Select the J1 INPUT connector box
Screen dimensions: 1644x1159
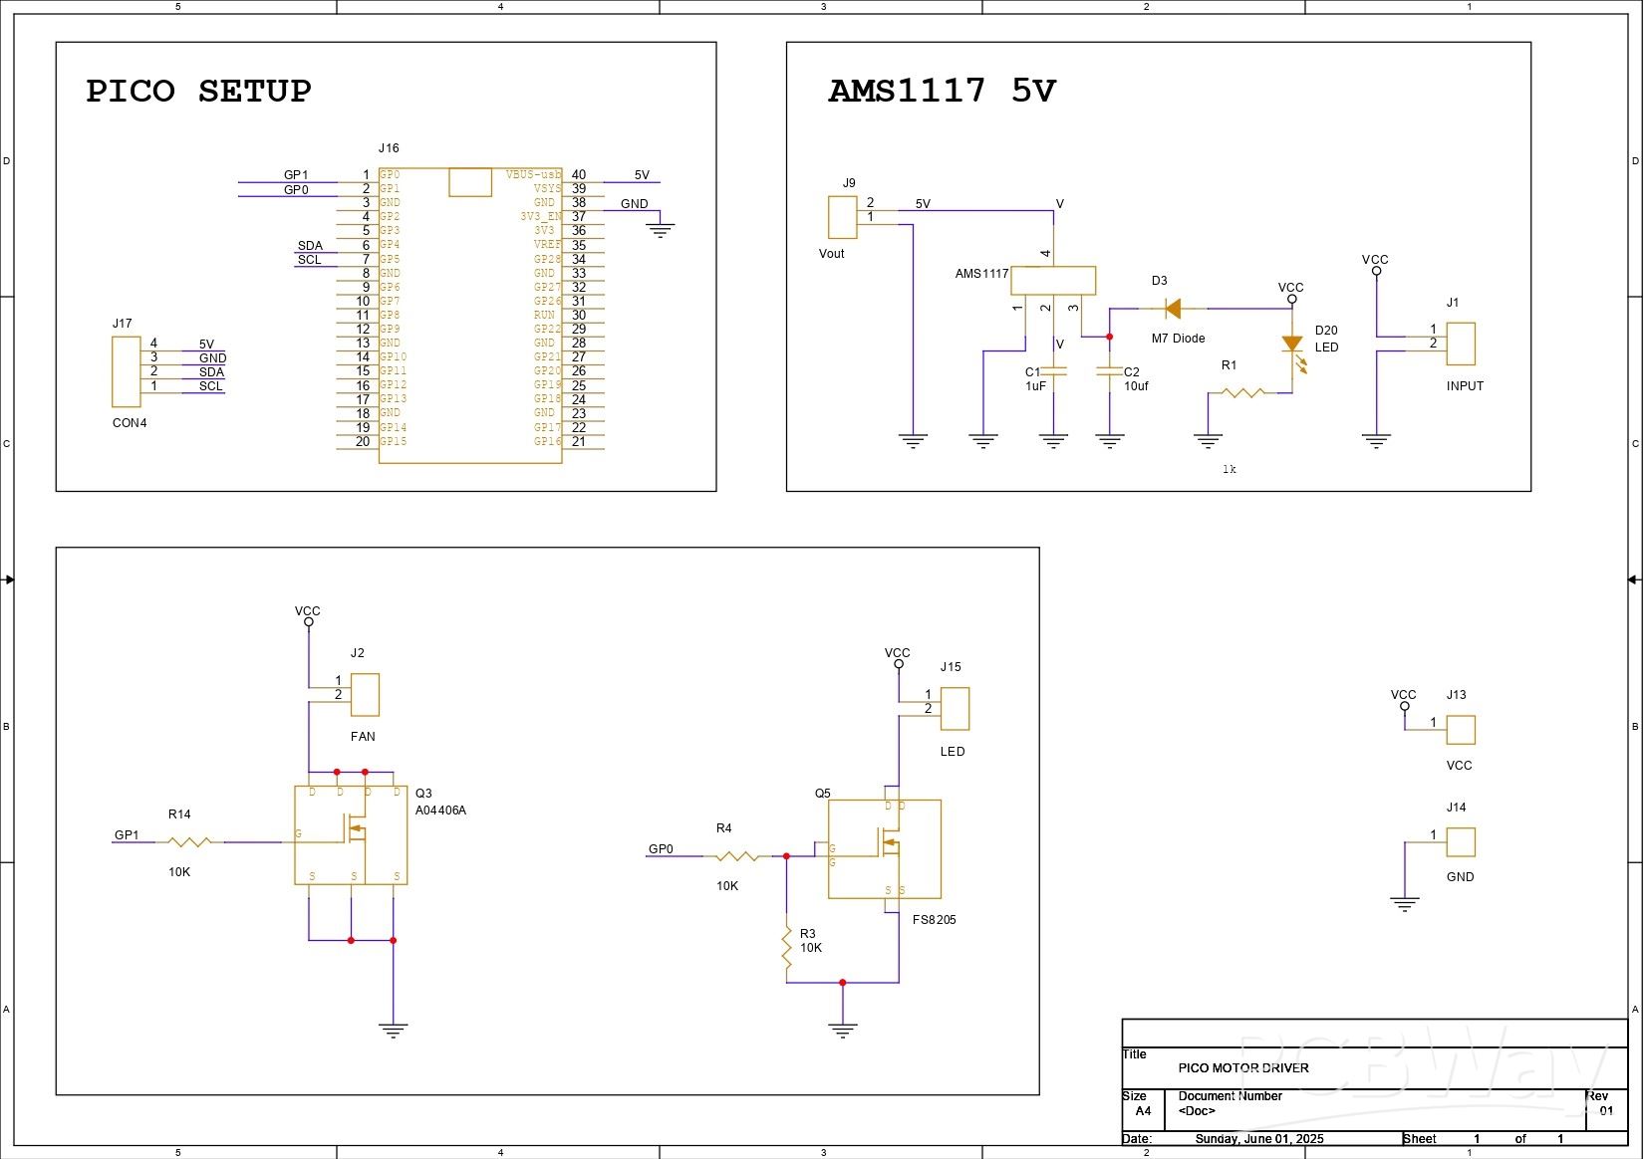pyautogui.click(x=1460, y=344)
